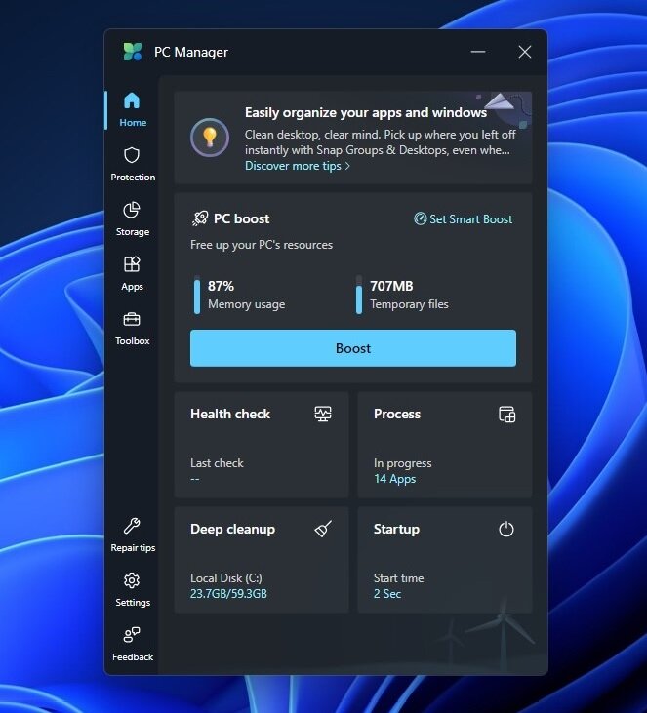Open the Protection shield section
The height and width of the screenshot is (713, 647).
pos(133,164)
